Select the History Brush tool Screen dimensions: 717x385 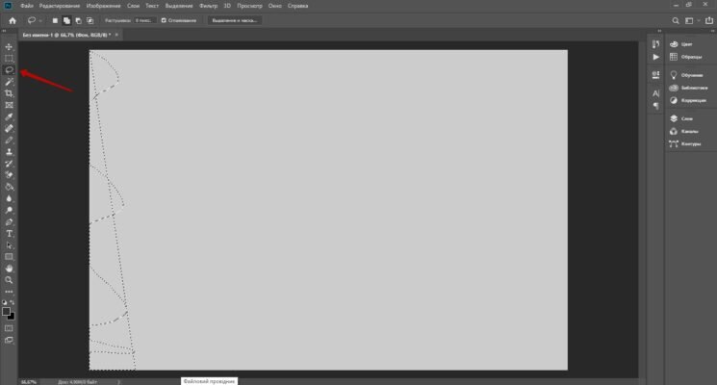point(9,164)
